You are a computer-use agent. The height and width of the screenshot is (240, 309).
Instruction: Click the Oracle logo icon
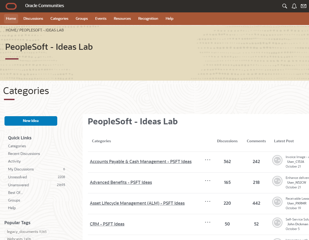coord(11,6)
